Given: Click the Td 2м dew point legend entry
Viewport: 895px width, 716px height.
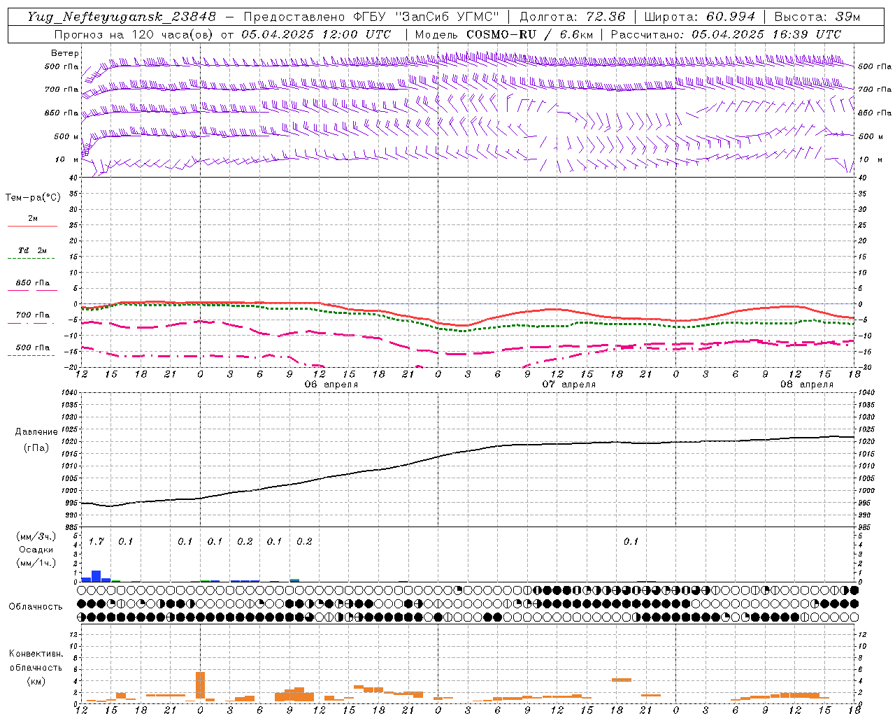Looking at the screenshot, I should pos(33,250).
